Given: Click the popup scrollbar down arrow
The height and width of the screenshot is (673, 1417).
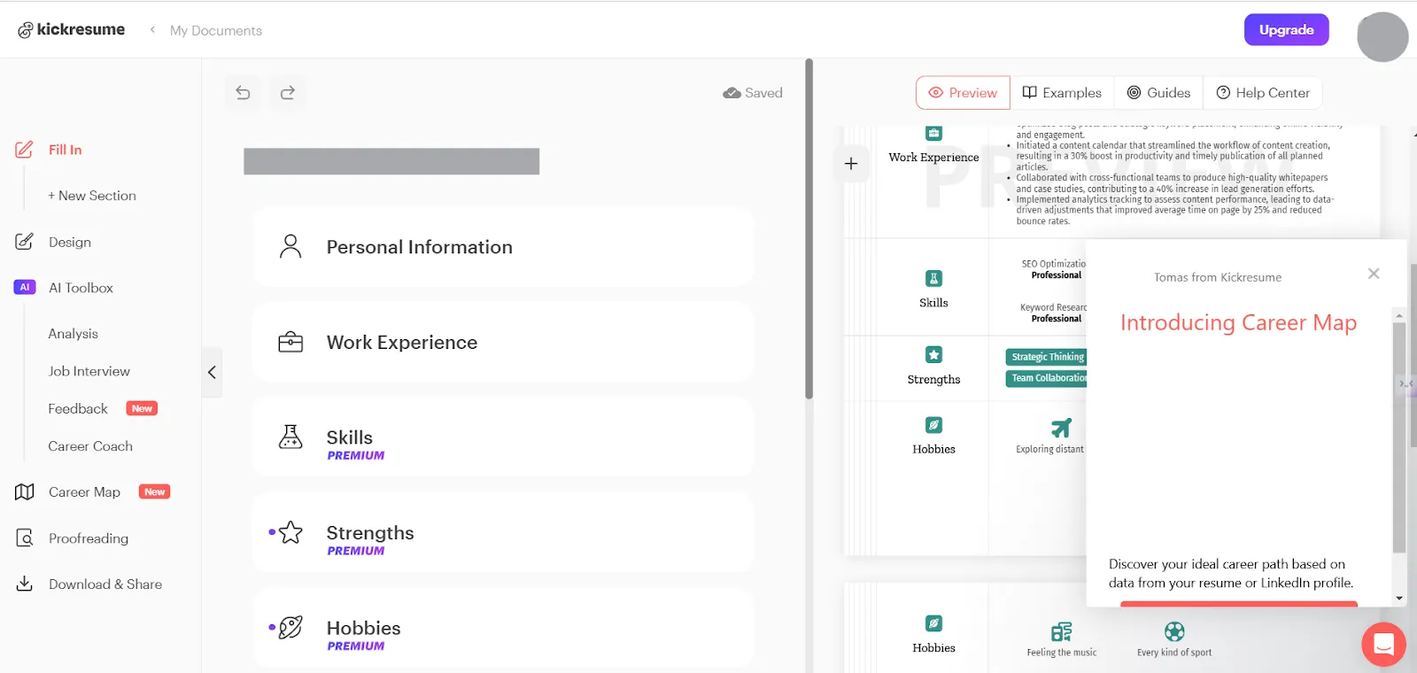Looking at the screenshot, I should (1399, 599).
